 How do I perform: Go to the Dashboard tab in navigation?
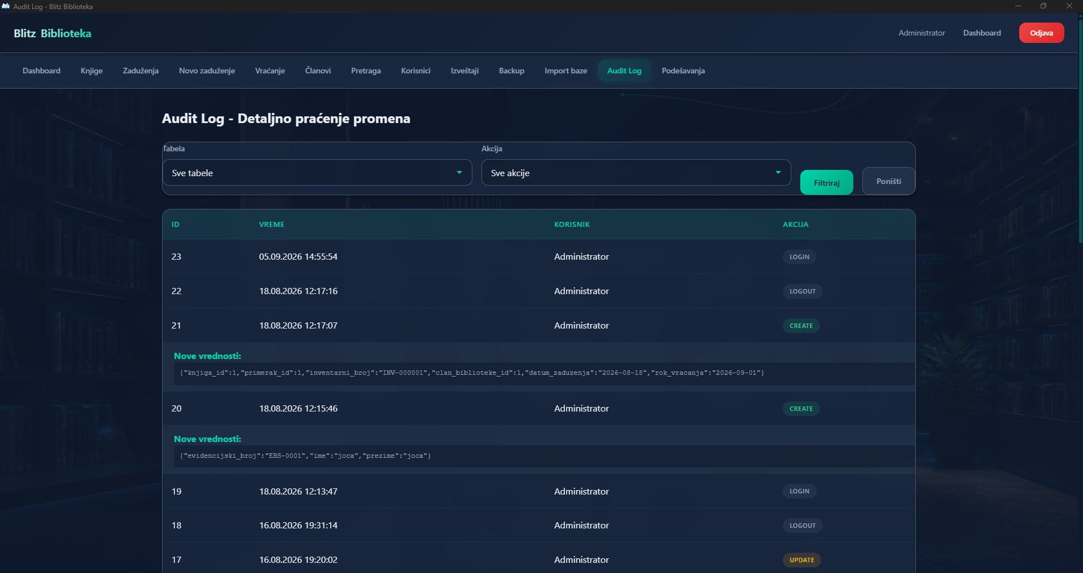41,71
